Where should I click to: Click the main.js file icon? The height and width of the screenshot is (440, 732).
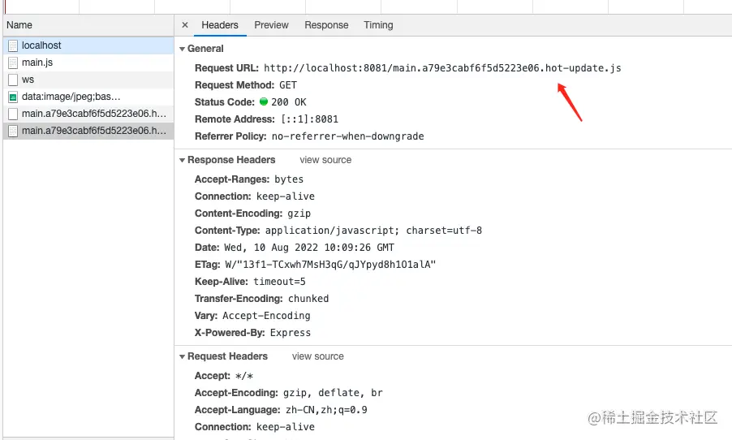pos(13,63)
